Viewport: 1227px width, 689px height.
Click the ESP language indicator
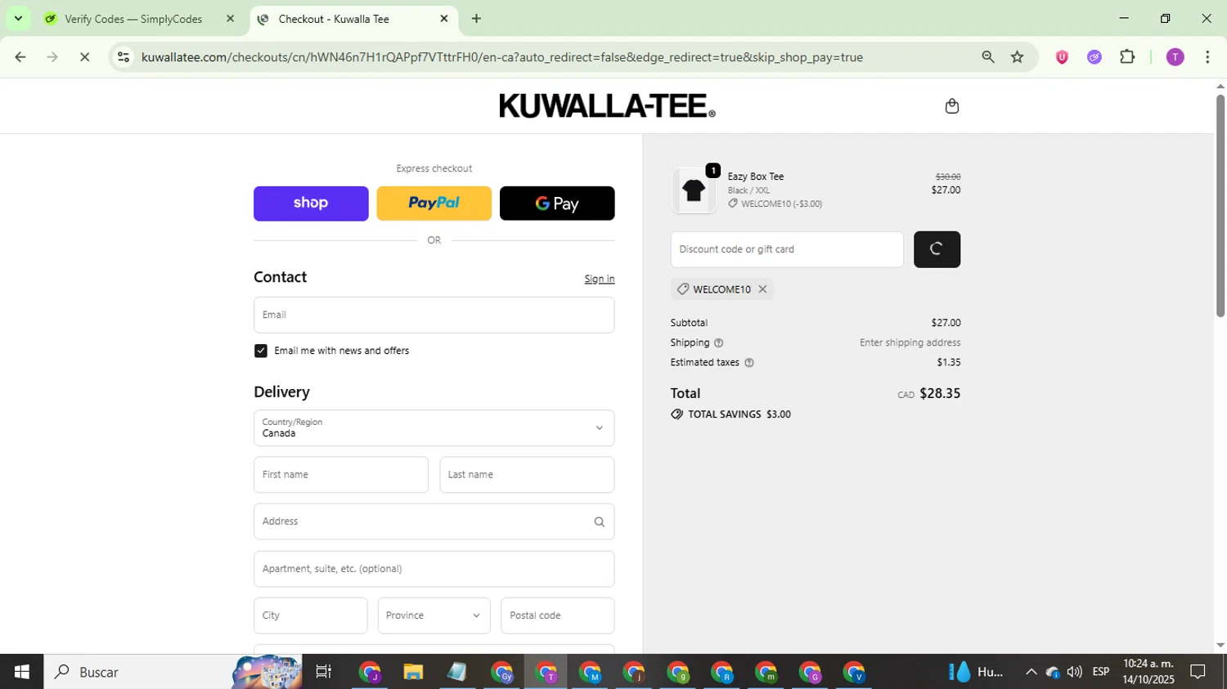point(1100,672)
